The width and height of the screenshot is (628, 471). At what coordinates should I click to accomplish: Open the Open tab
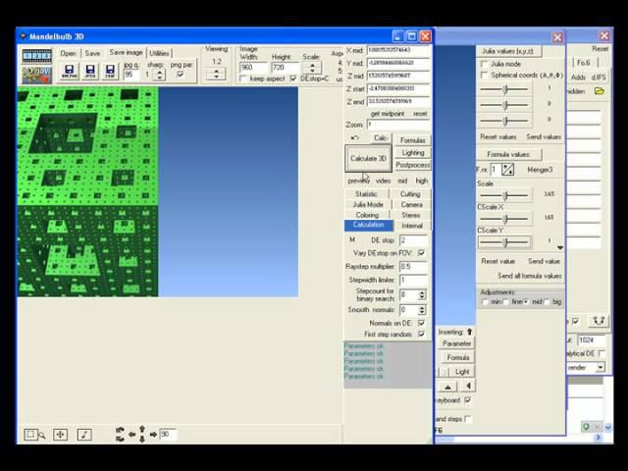68,53
